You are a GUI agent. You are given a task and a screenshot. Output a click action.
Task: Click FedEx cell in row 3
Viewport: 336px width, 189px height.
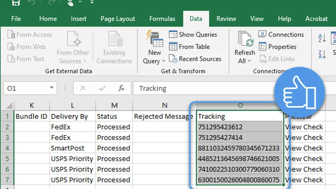pos(73,138)
